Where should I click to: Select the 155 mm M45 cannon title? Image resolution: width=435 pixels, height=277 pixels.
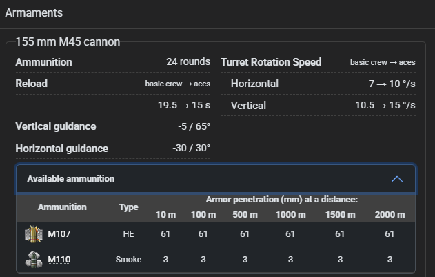click(x=68, y=42)
